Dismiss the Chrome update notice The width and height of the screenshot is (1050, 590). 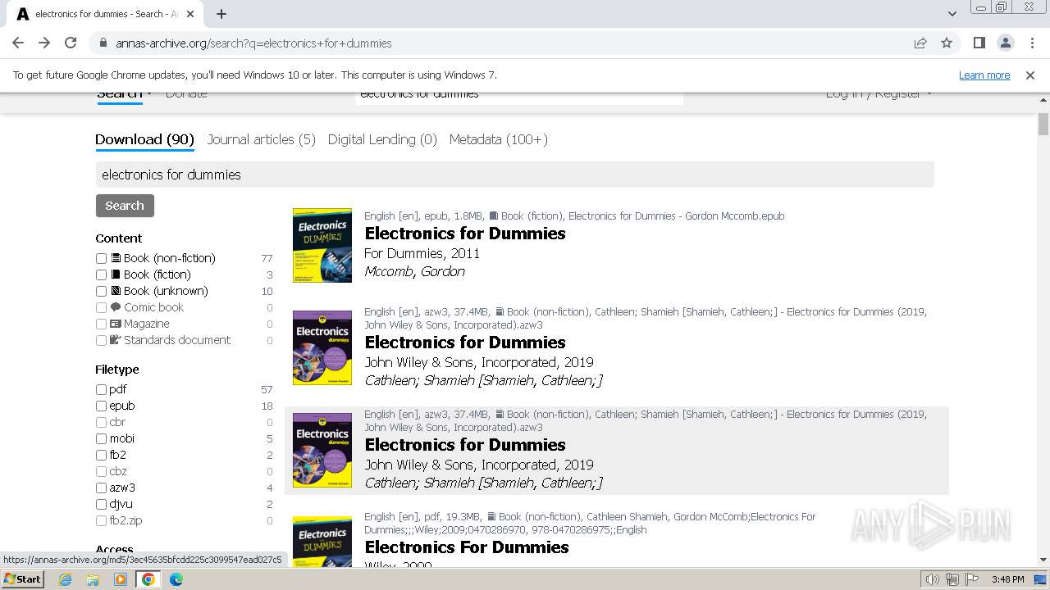(1030, 75)
